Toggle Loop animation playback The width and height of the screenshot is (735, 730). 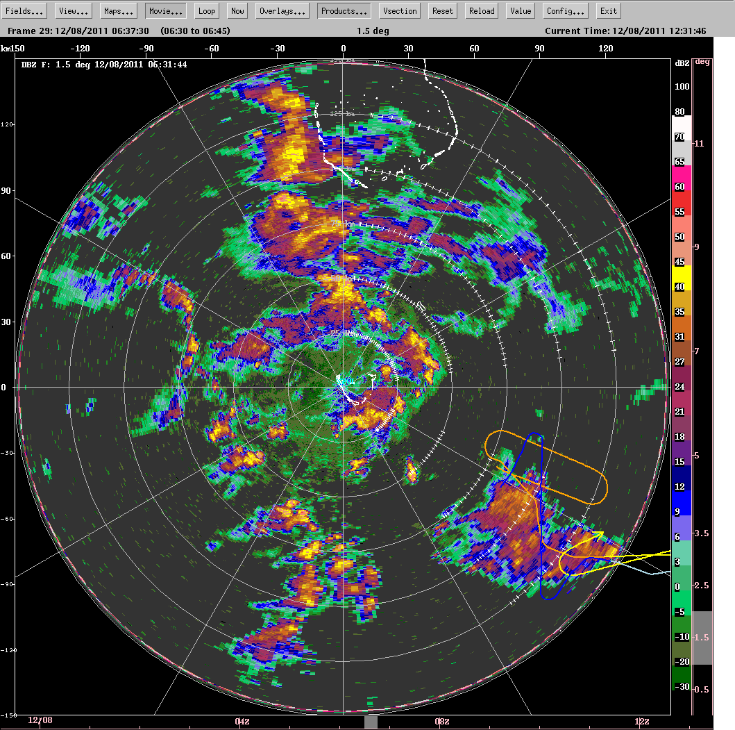pos(206,11)
